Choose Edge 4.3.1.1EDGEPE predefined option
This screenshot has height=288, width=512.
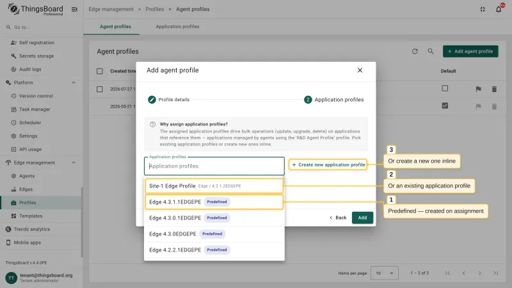pyautogui.click(x=214, y=202)
